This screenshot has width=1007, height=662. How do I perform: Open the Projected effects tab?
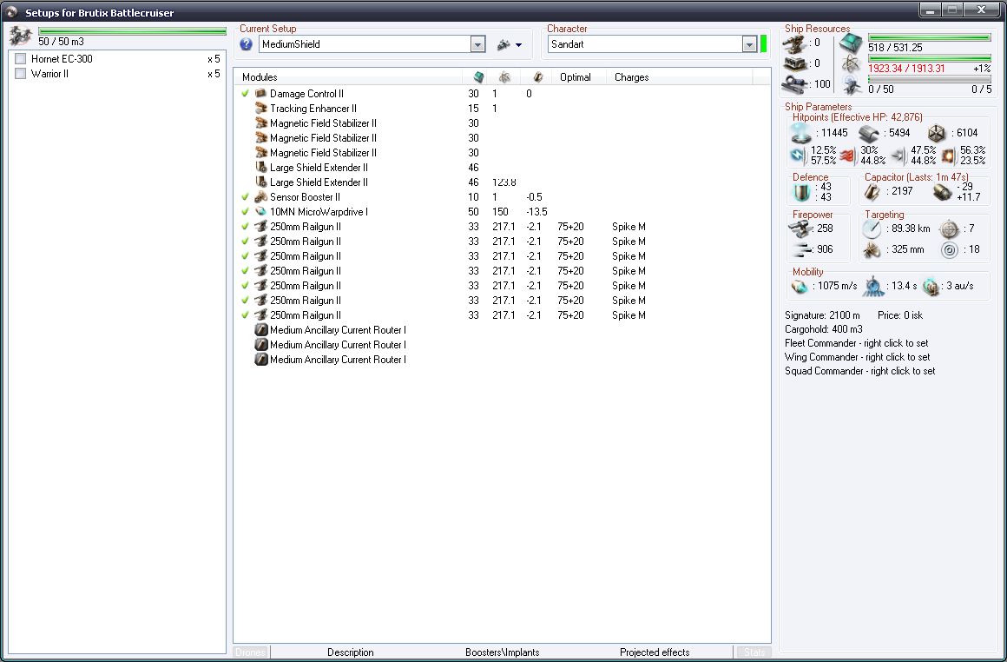(655, 652)
